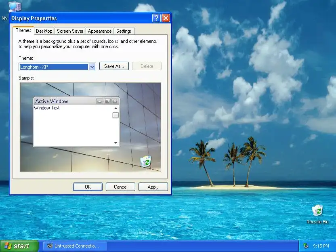Click the sample scrollbar down arrow

click(x=115, y=143)
